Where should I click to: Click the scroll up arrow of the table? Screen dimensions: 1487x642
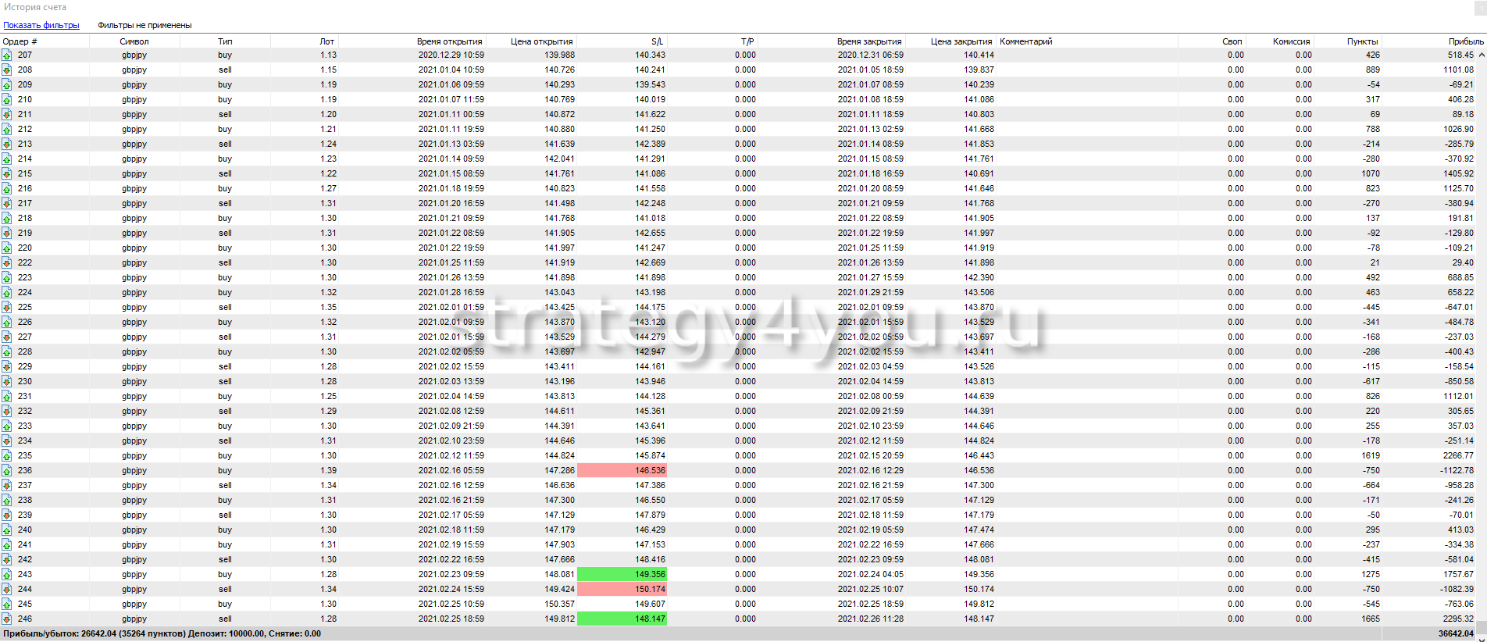1481,55
